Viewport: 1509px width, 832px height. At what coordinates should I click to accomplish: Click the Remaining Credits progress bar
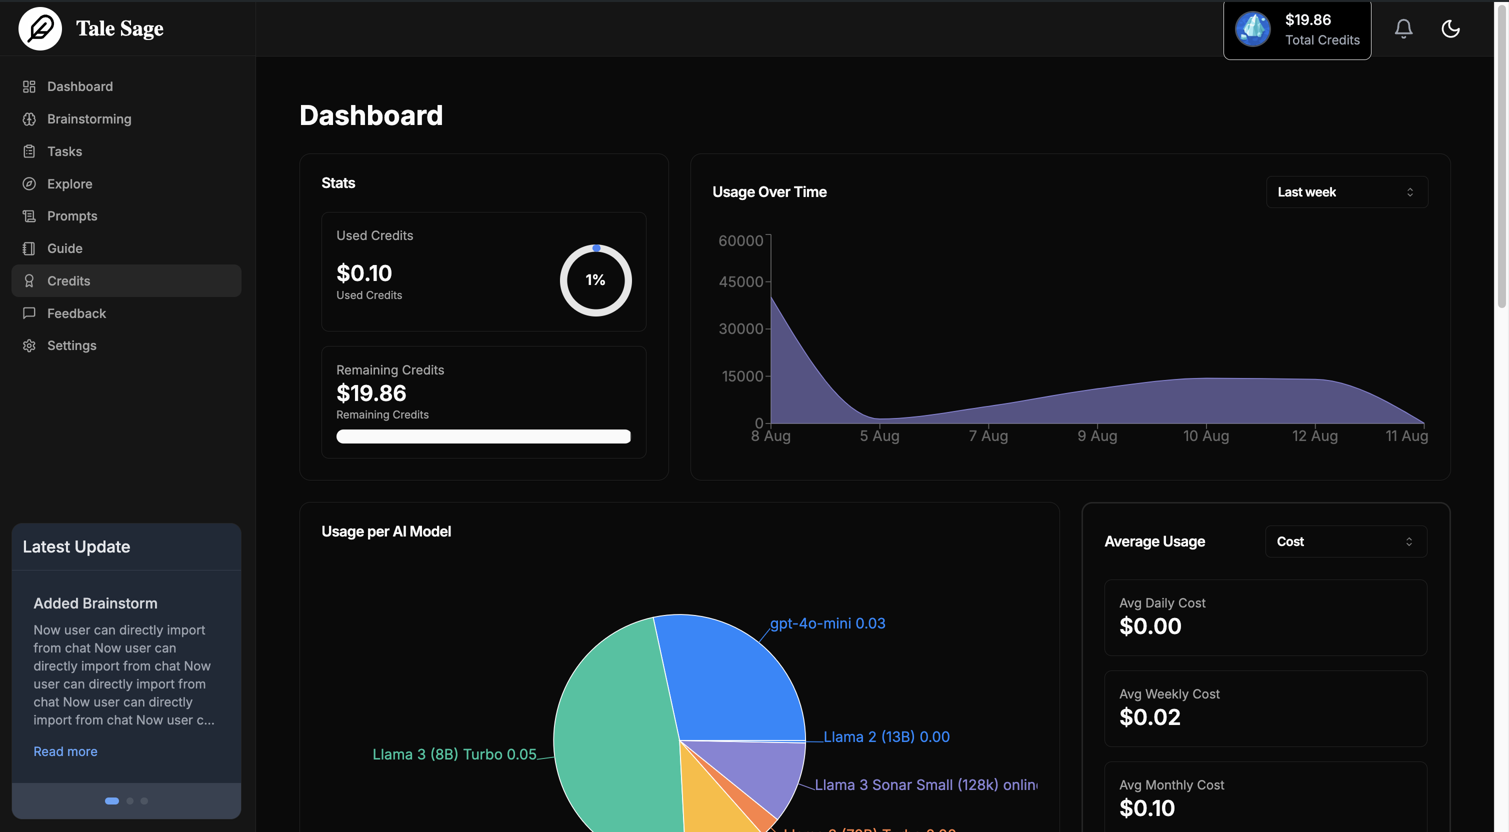click(x=483, y=436)
